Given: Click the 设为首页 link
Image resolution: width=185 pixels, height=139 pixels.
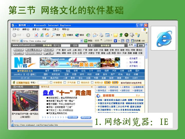Looking at the screenshot, I should (133, 58).
